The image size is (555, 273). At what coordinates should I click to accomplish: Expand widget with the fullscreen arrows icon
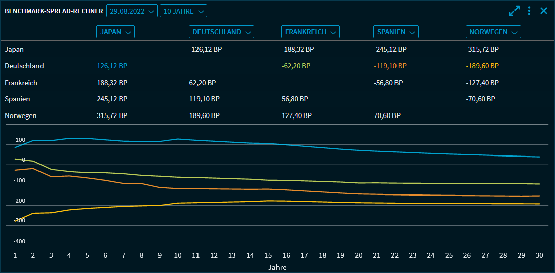(514, 11)
